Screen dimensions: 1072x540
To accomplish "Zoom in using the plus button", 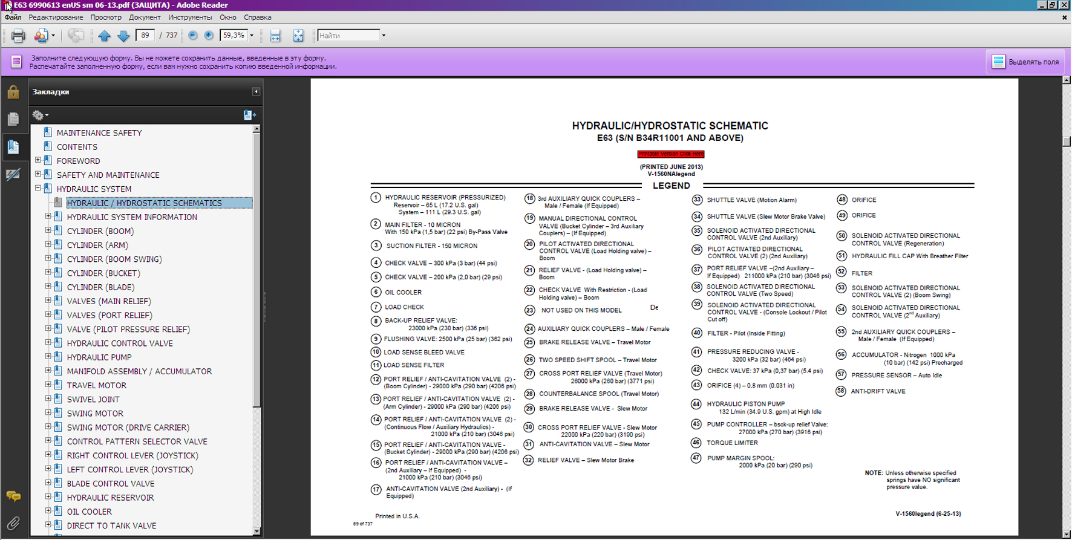I will 209,36.
